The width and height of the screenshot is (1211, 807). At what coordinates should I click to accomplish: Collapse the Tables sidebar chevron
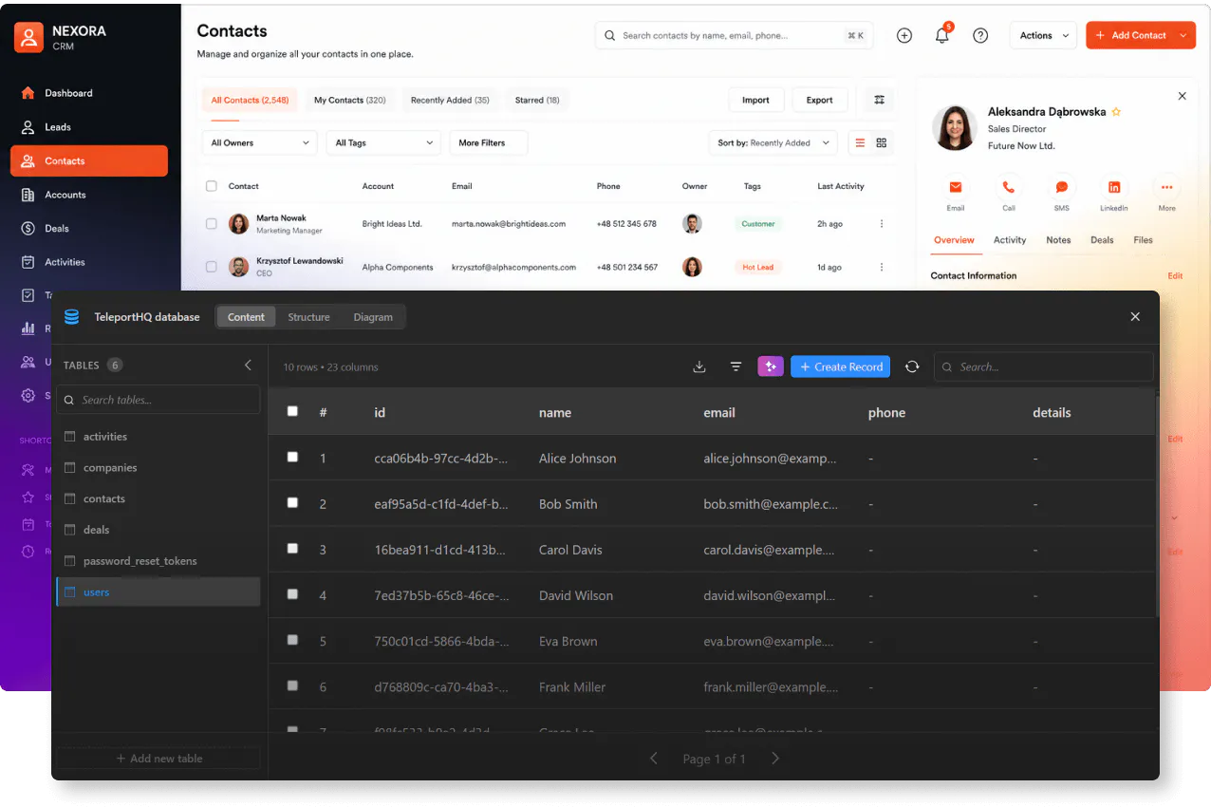pos(249,365)
